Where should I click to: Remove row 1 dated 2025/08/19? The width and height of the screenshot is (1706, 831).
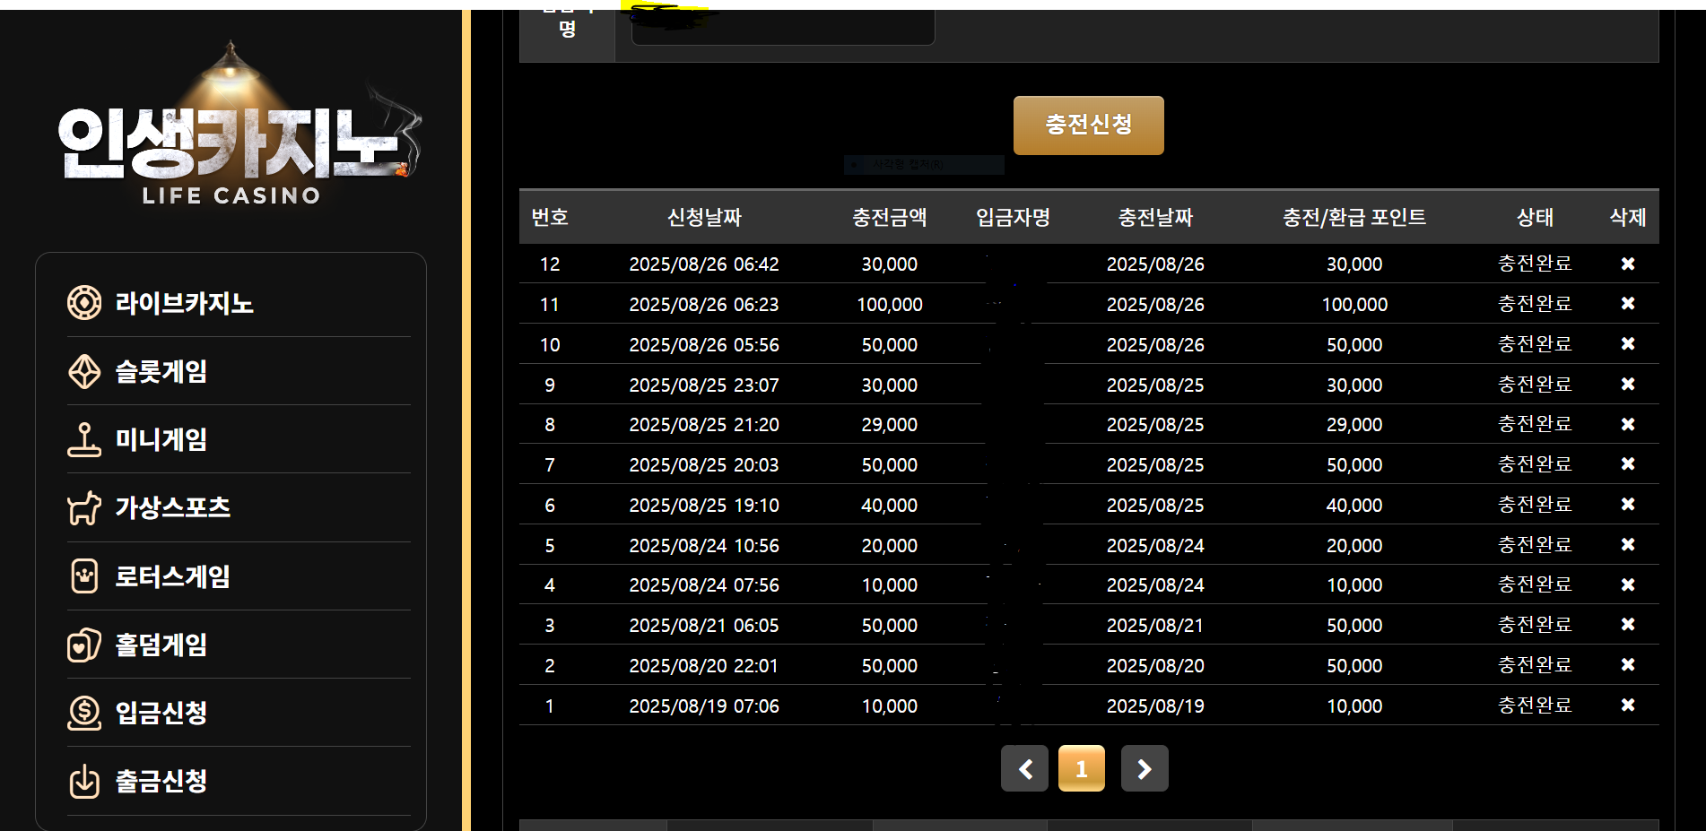(1627, 705)
